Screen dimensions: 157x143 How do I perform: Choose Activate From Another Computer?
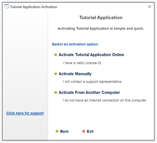coord(89,93)
